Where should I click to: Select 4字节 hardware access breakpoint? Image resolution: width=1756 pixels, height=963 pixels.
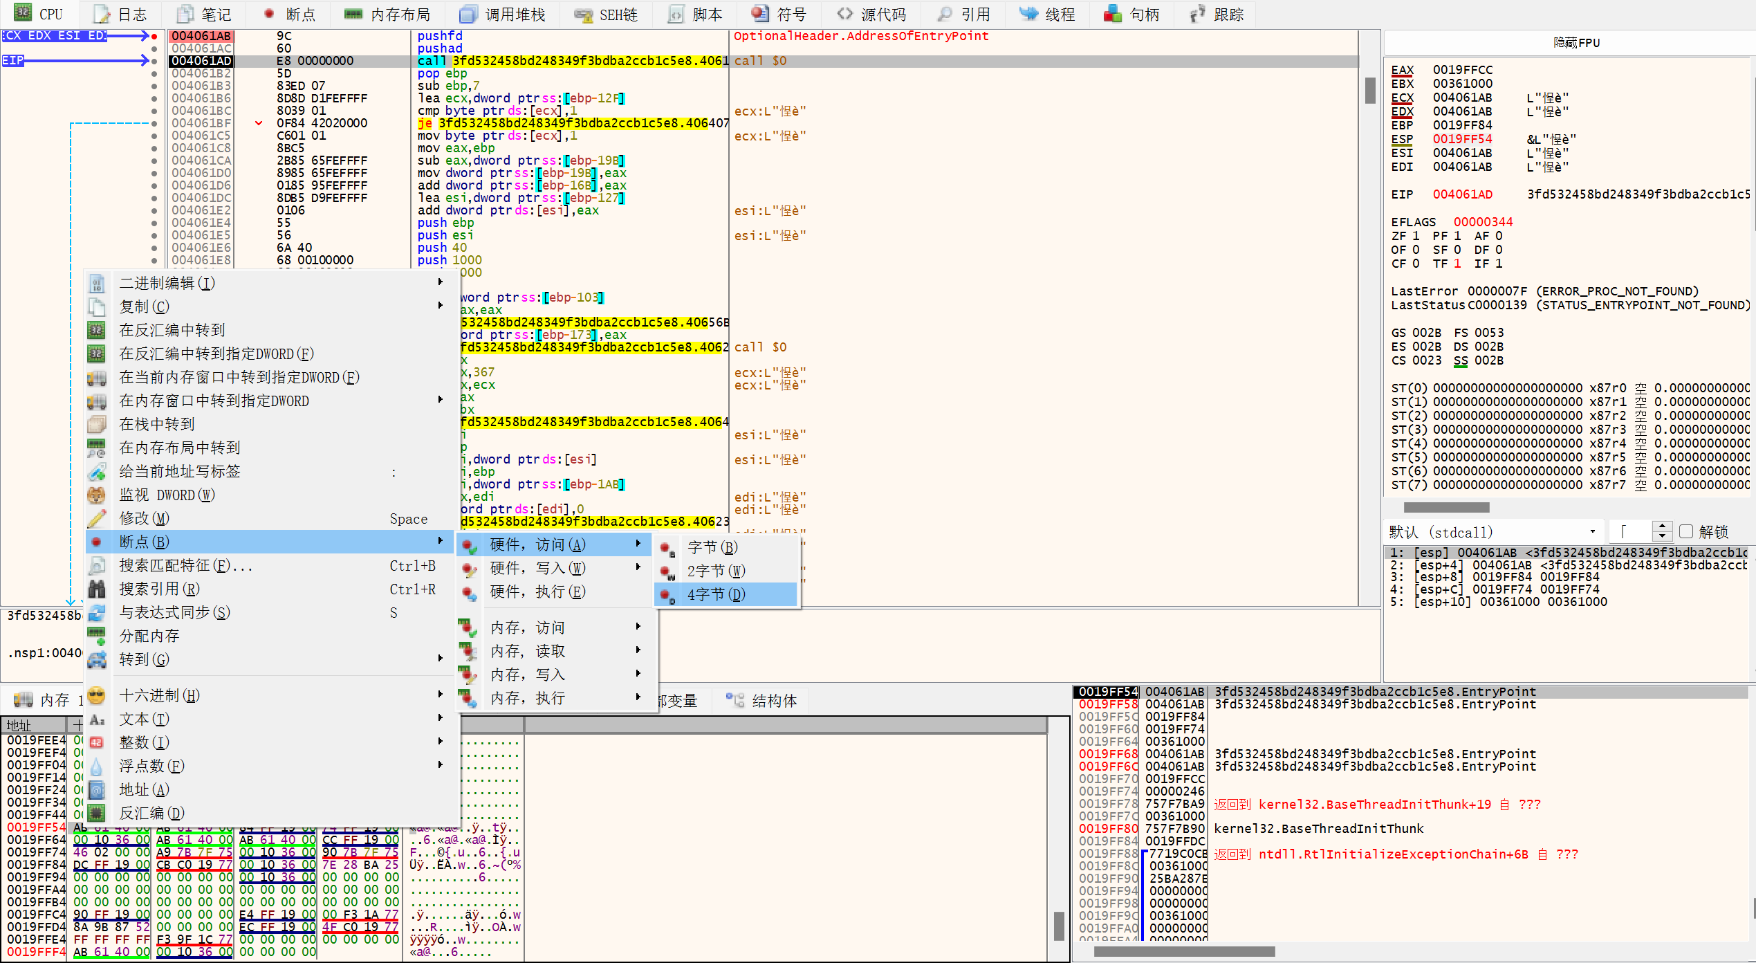pyautogui.click(x=726, y=594)
